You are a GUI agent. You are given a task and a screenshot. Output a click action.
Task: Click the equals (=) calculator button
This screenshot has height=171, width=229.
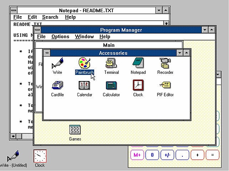point(213,155)
